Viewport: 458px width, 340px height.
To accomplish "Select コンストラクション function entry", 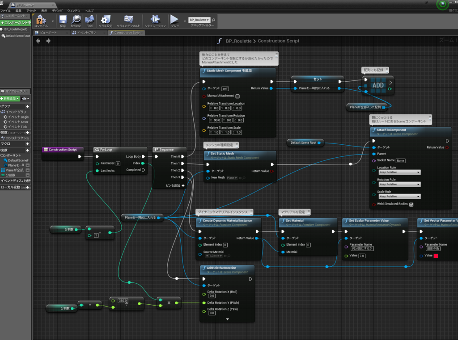I will (x=15, y=138).
